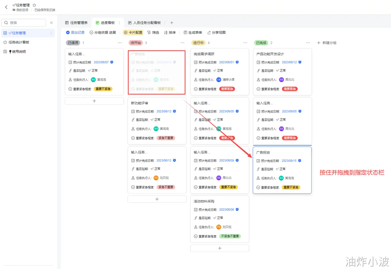Switch to the 任务管理表 tab

pyautogui.click(x=76, y=23)
